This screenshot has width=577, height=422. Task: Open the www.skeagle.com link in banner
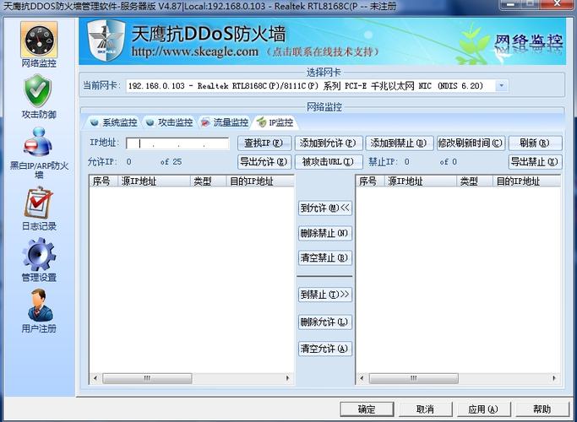195,51
